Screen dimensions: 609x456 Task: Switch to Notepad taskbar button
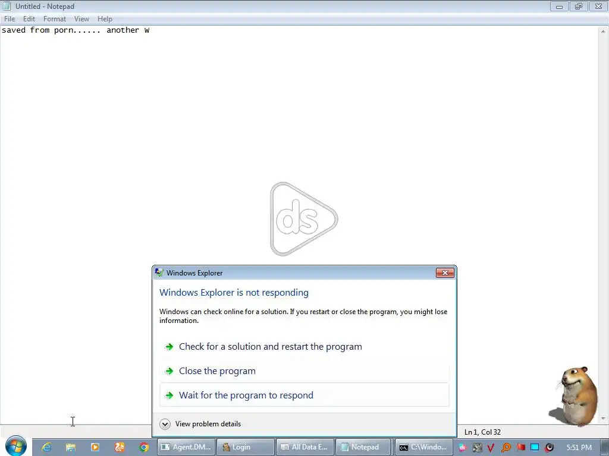(x=363, y=447)
